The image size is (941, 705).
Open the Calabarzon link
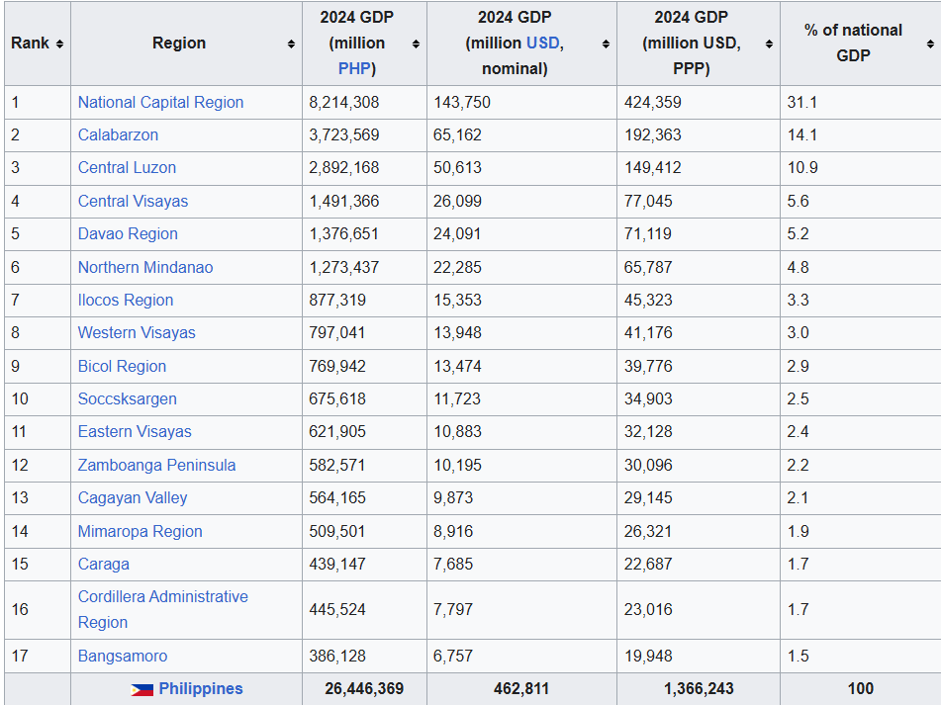(118, 134)
